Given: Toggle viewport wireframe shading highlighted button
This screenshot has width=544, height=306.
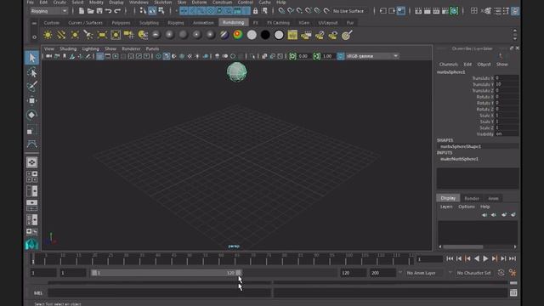Looking at the screenshot, I should (99, 56).
